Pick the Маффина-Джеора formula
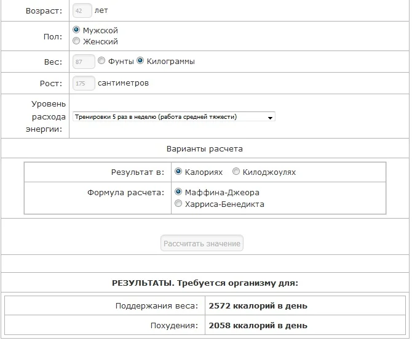Screen dimensions: 412x343 click(x=178, y=192)
